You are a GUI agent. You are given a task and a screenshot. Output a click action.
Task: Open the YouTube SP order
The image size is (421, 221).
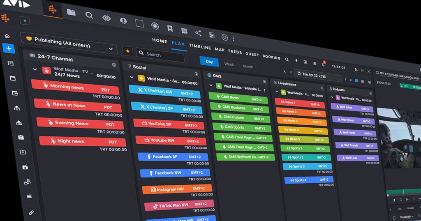coord(169,124)
